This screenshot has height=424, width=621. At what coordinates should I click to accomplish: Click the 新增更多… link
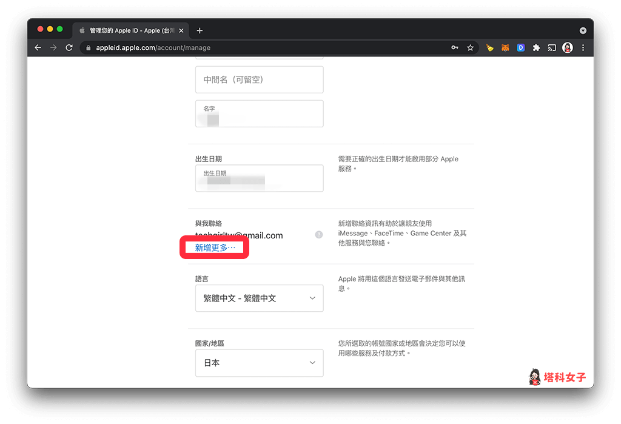coord(215,247)
